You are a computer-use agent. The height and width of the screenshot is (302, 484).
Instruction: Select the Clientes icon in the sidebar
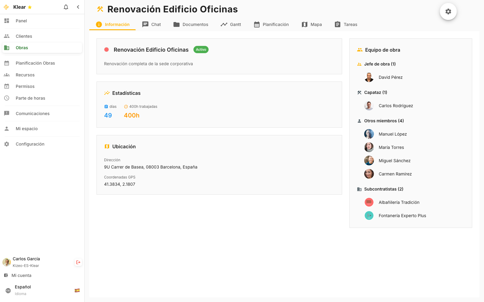point(7,36)
